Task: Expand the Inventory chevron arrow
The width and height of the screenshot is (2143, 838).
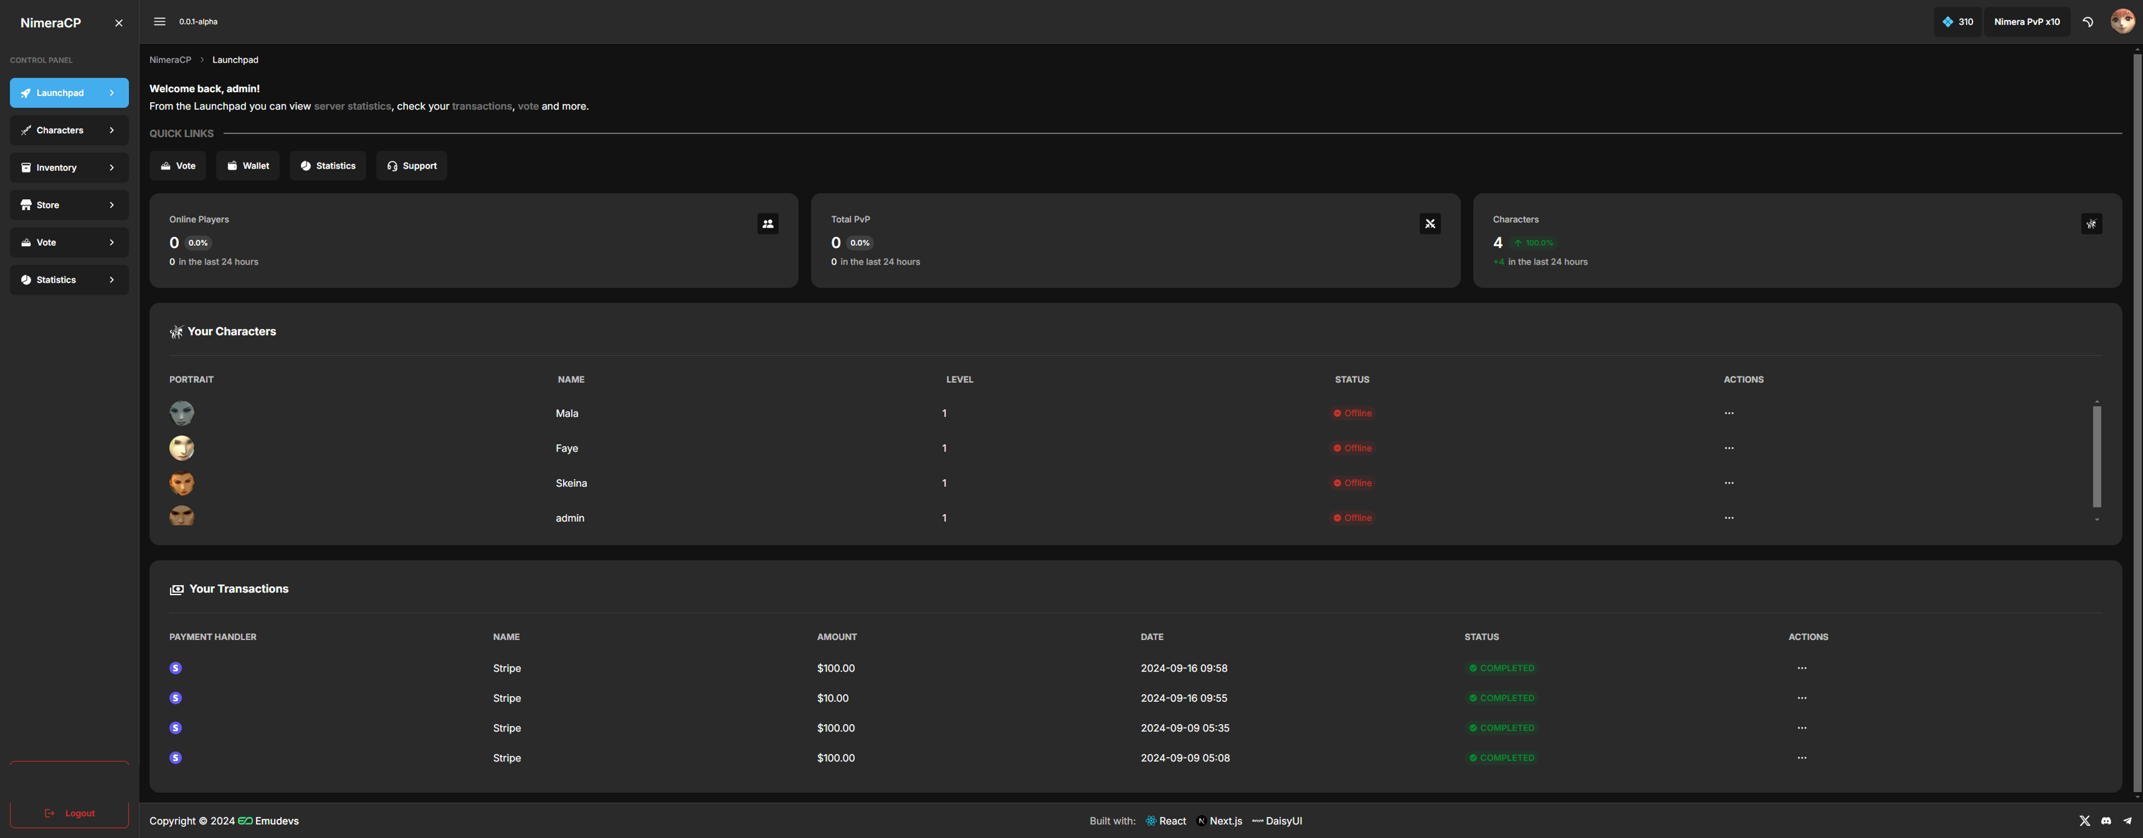Action: (112, 167)
